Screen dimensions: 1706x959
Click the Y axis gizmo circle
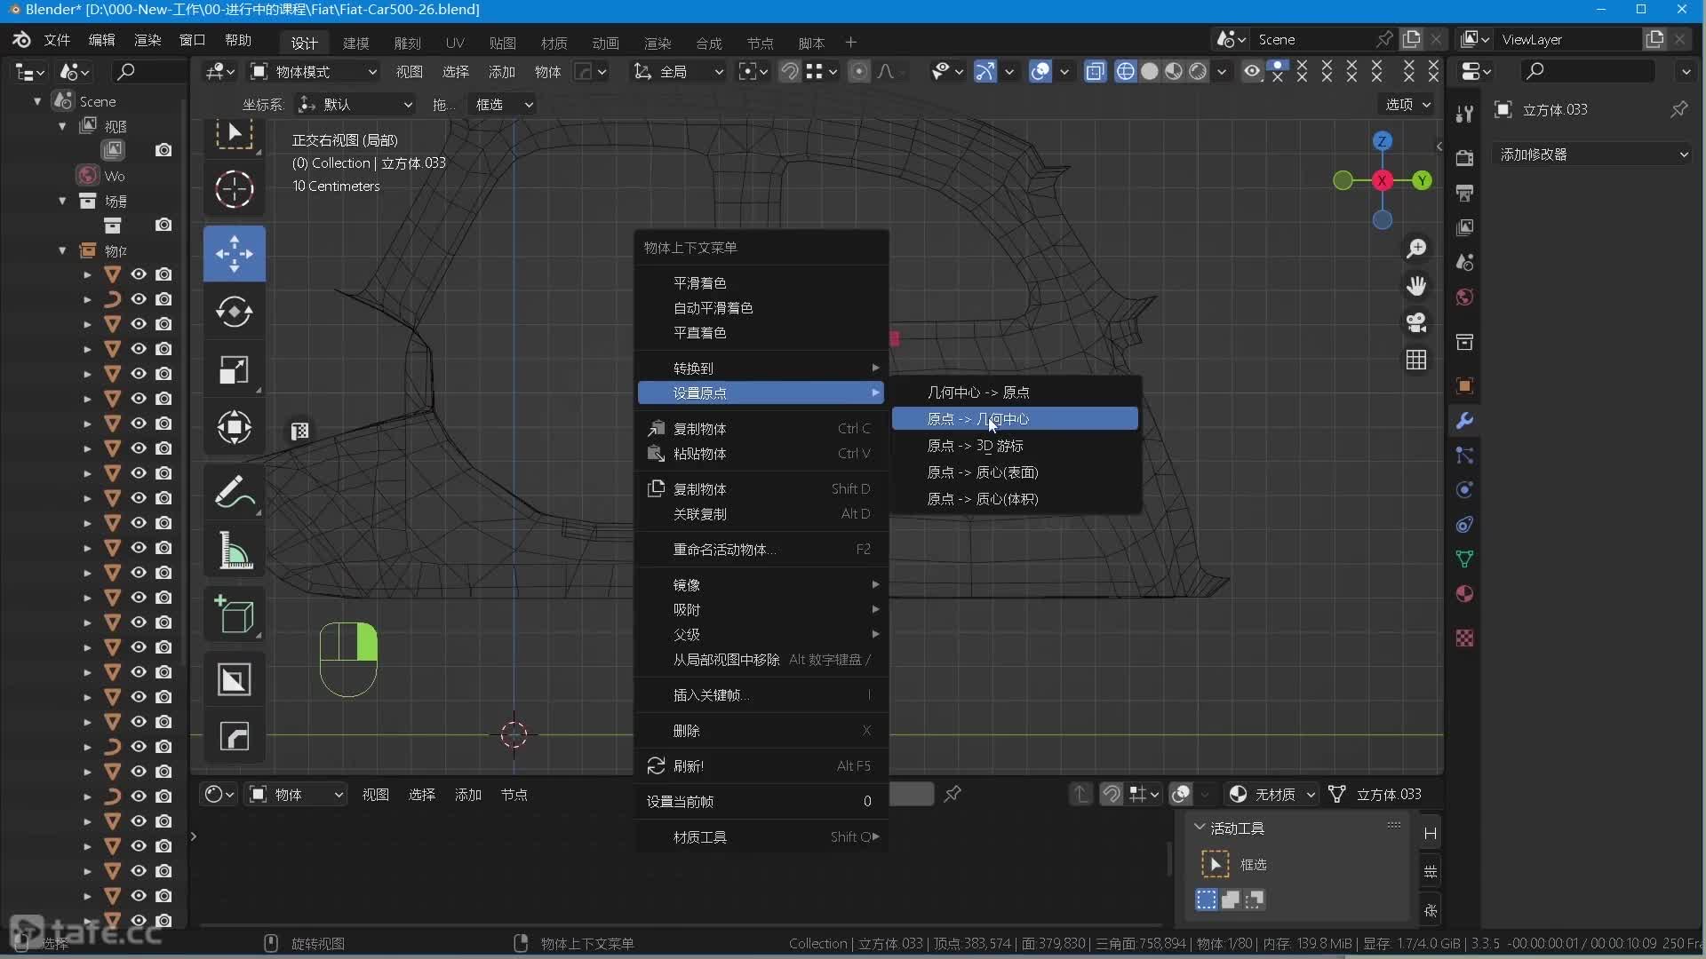pos(1423,180)
